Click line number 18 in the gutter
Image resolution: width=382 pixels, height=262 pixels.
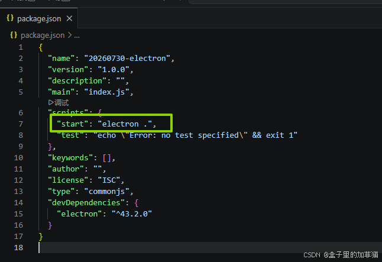point(18,247)
